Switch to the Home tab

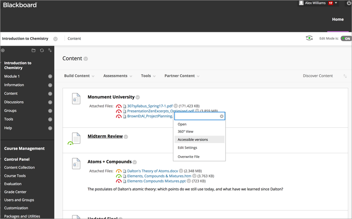point(338,19)
